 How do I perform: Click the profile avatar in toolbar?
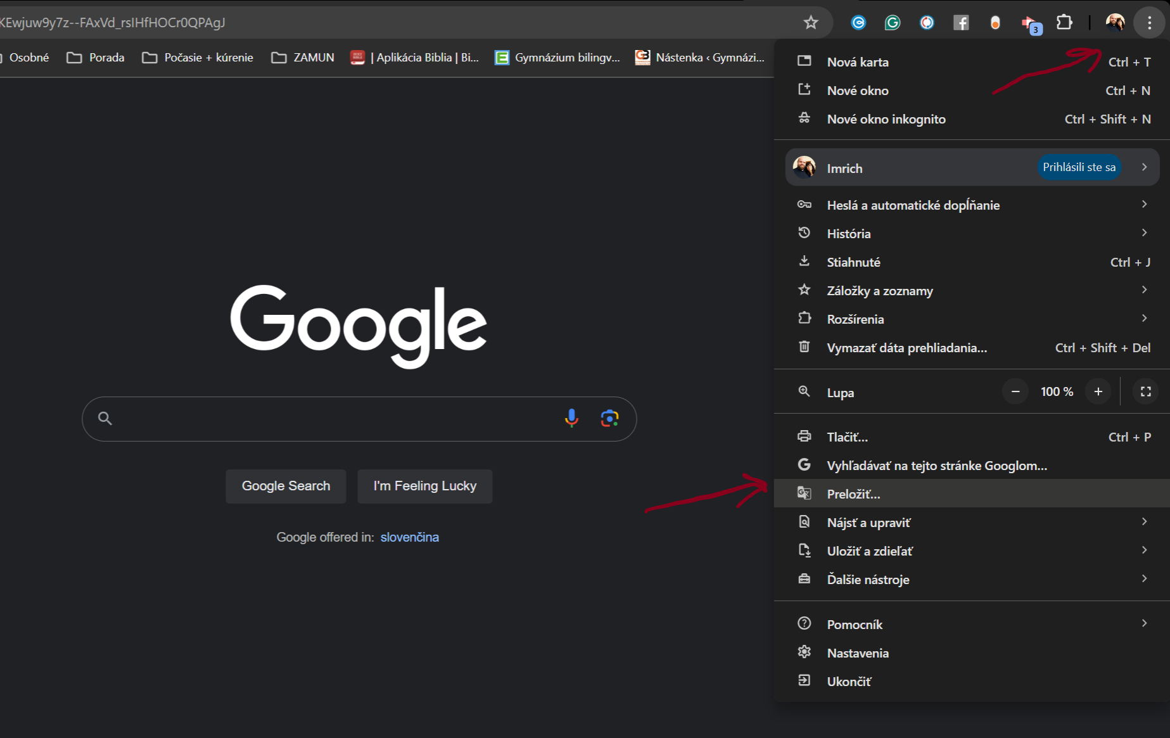(1115, 23)
